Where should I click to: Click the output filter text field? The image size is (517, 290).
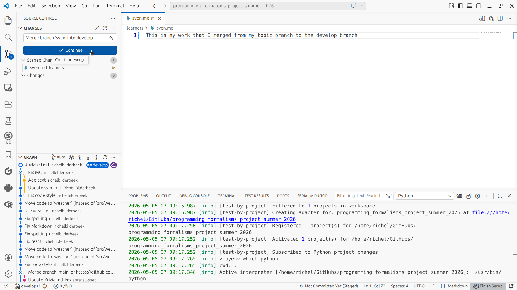click(360, 196)
